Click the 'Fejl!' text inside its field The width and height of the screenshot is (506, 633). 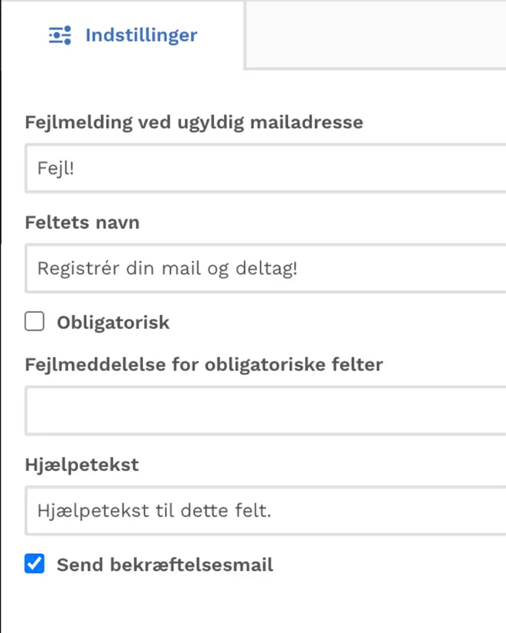coord(56,169)
